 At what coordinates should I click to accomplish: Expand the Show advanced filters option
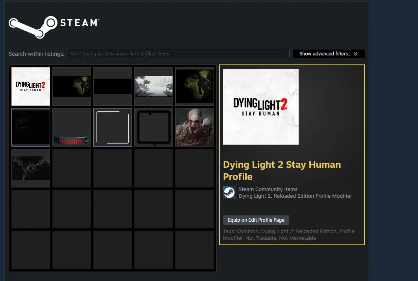pos(329,54)
